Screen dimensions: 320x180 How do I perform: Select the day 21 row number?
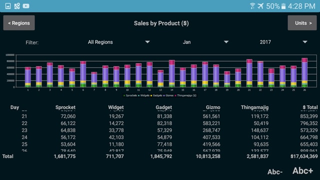pos(24,116)
